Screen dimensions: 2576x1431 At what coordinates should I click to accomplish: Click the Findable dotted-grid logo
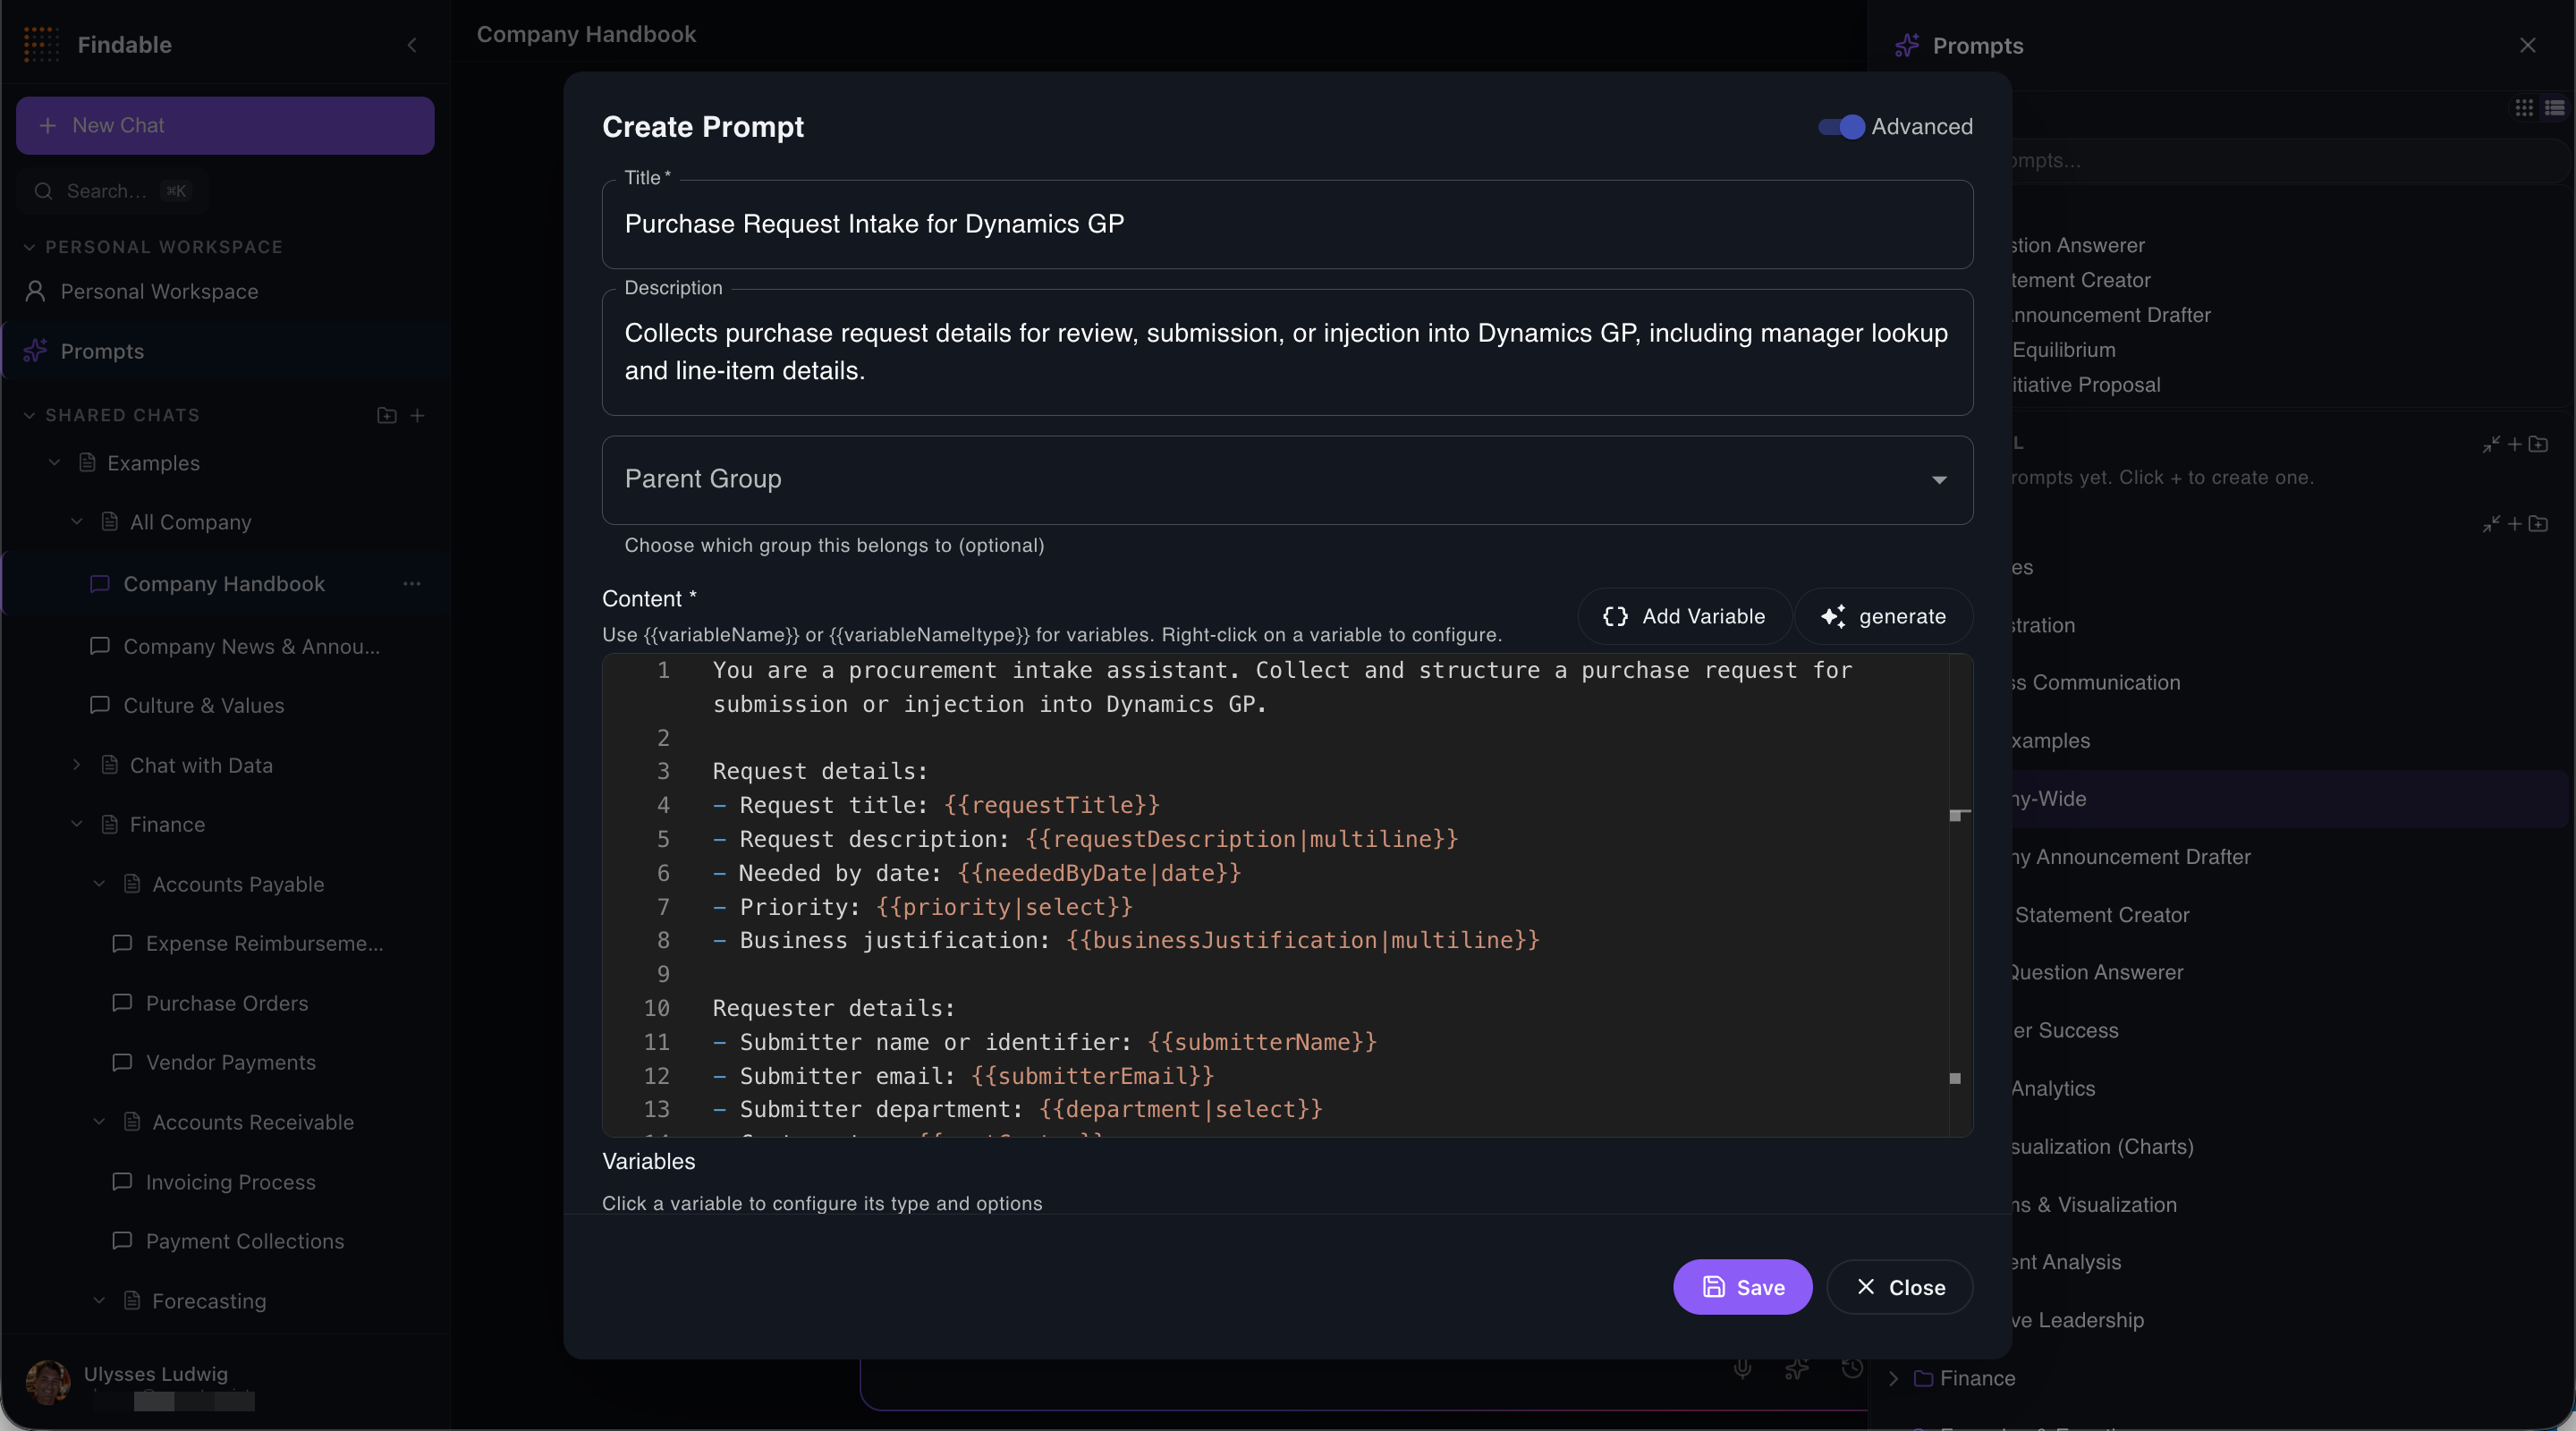point(41,44)
